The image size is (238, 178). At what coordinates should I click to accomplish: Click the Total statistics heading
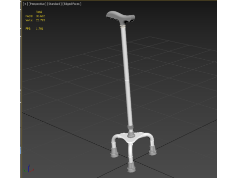(39, 12)
